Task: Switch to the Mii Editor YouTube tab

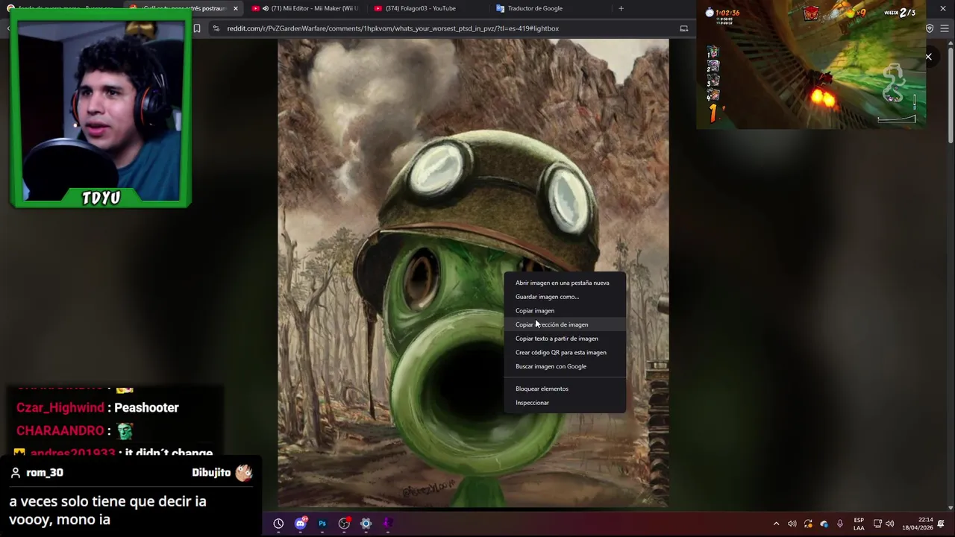Action: tap(305, 8)
